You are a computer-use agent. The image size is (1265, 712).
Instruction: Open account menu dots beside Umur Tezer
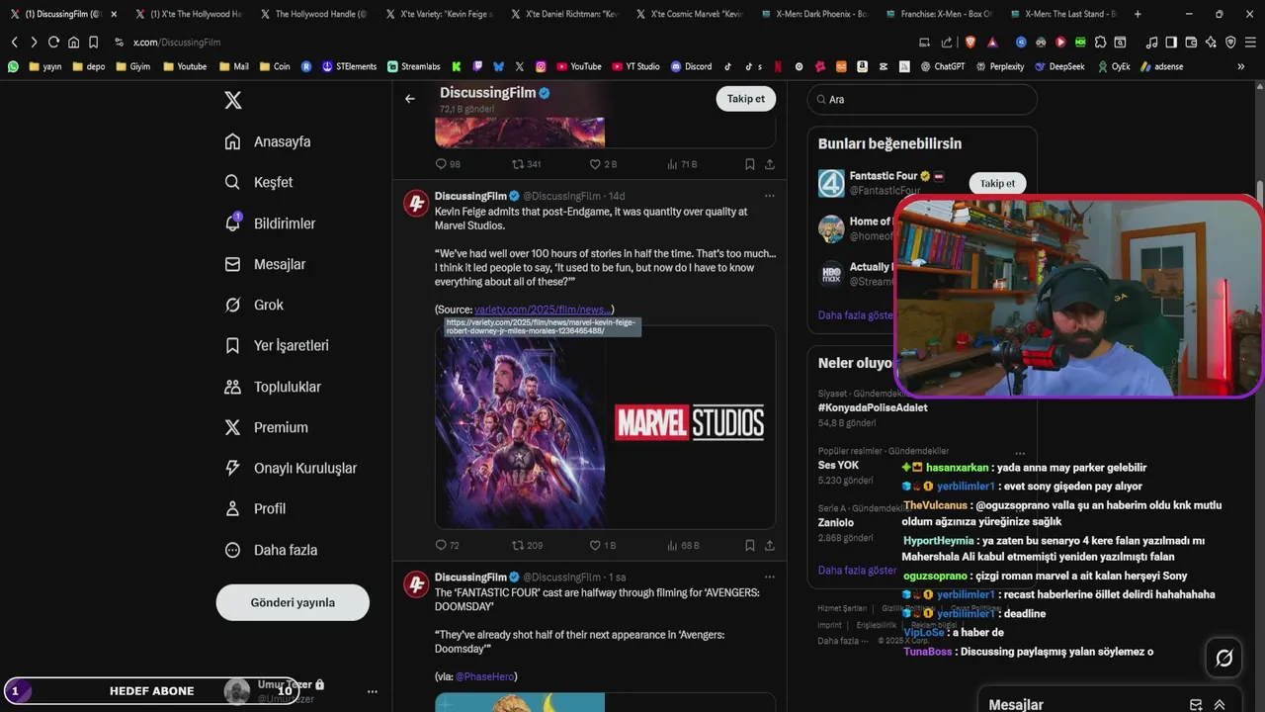tap(373, 691)
